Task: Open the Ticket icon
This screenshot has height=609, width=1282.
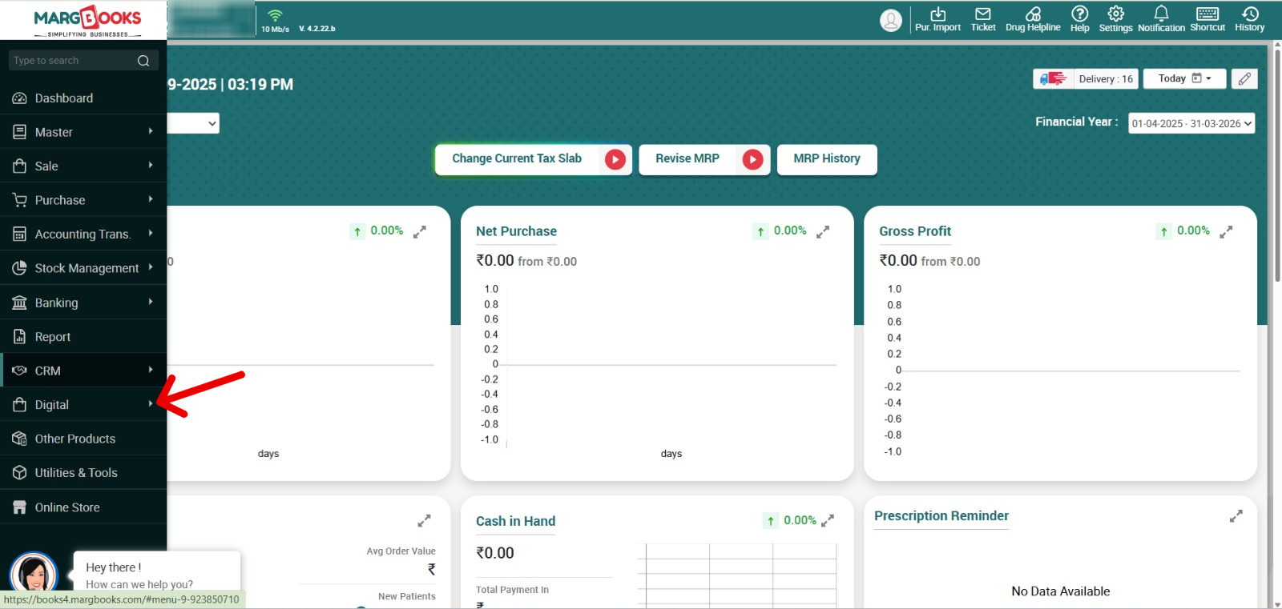Action: coord(983,19)
